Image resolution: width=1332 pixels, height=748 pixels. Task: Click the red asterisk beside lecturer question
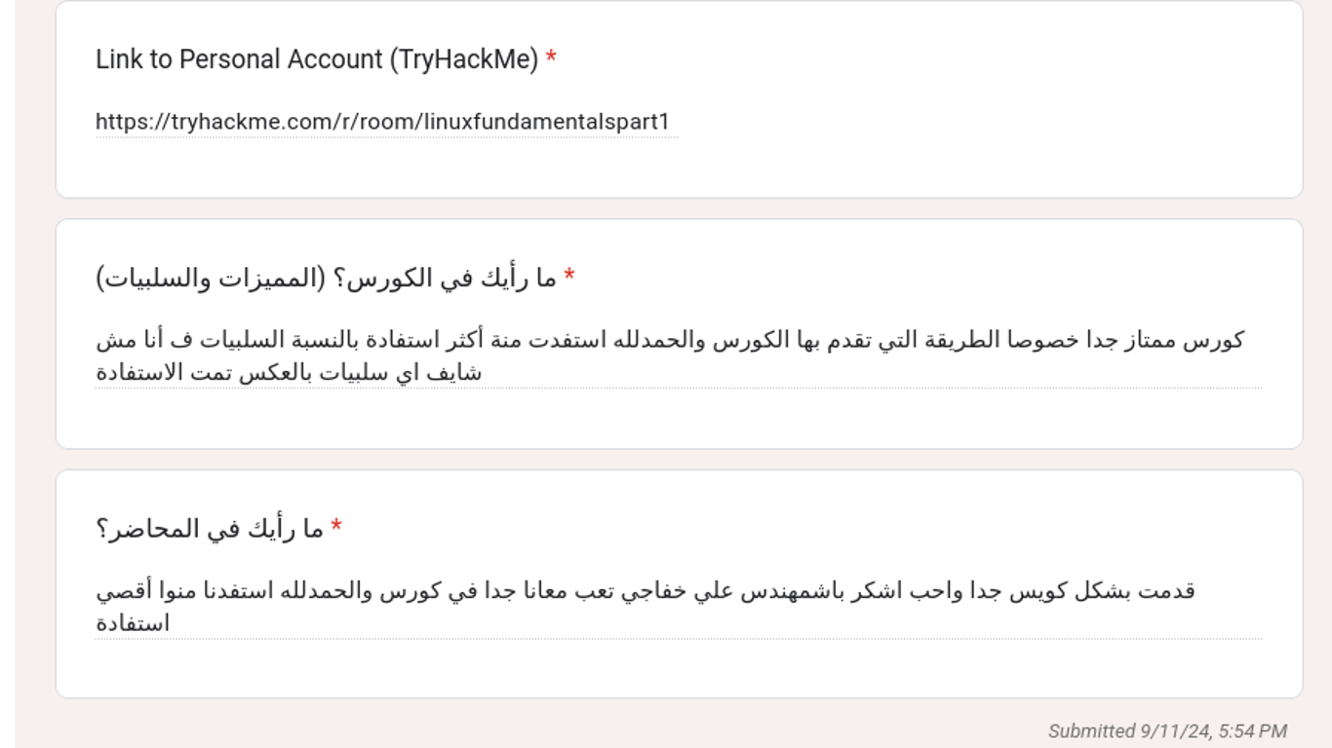(336, 528)
